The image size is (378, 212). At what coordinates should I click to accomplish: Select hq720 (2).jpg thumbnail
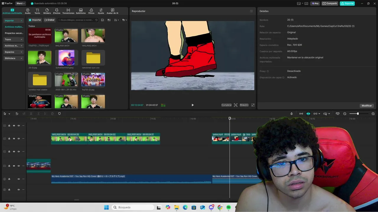93,80
